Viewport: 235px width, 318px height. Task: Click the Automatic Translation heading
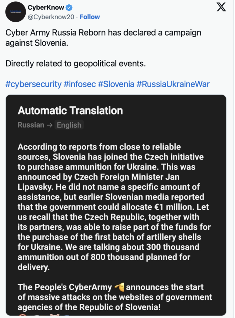click(x=70, y=111)
